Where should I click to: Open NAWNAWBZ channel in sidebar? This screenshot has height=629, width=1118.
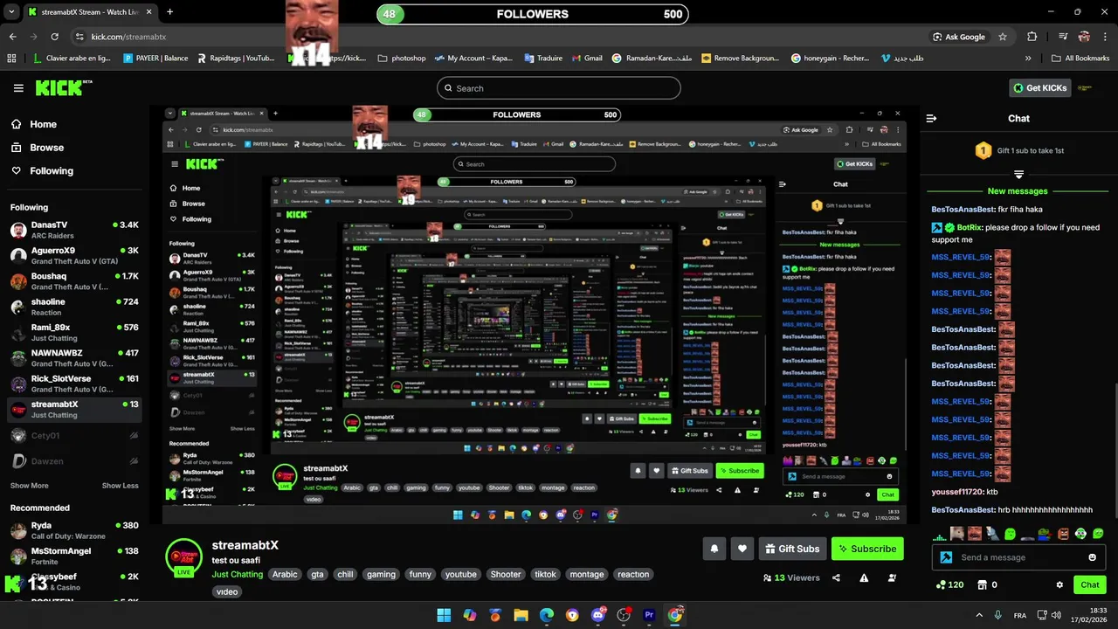pos(73,358)
